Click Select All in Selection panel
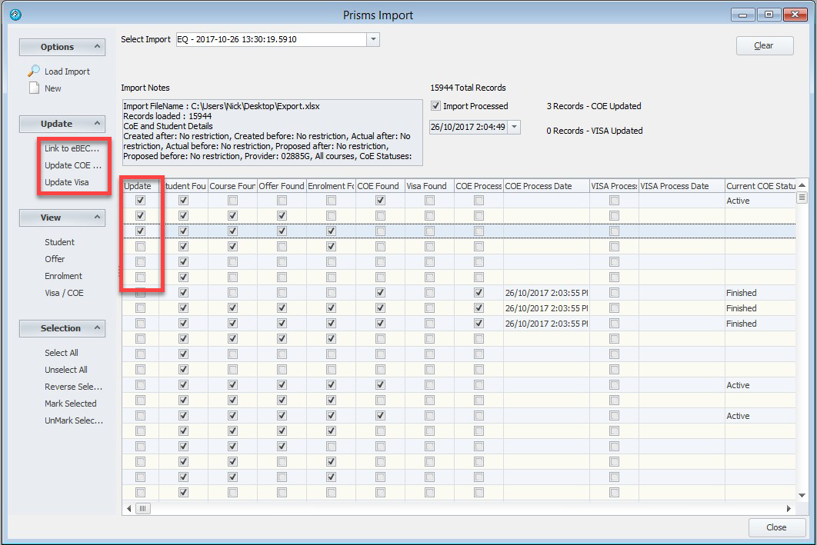The height and width of the screenshot is (545, 817). pyautogui.click(x=62, y=353)
